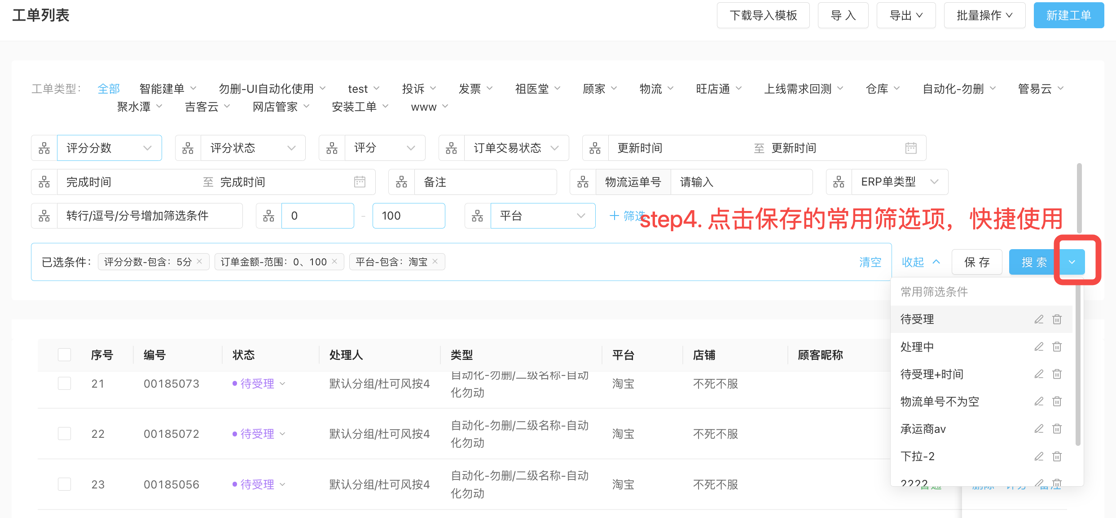Remove the 平台-包含: 淘宝 condition tag
The image size is (1116, 518).
[x=435, y=261]
